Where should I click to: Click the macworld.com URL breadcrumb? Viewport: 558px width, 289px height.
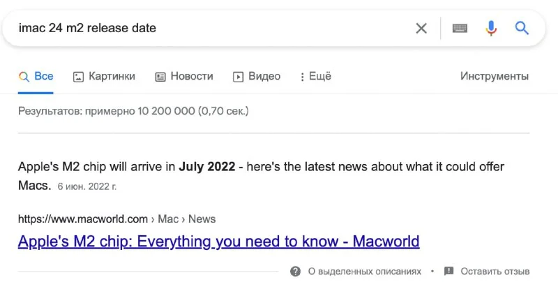tap(83, 218)
